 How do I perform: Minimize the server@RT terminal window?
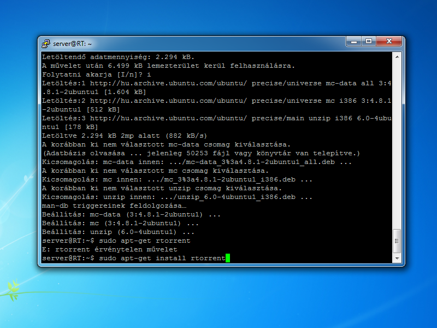tap(353, 42)
